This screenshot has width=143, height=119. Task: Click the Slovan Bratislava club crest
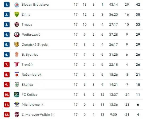coord(17,5)
